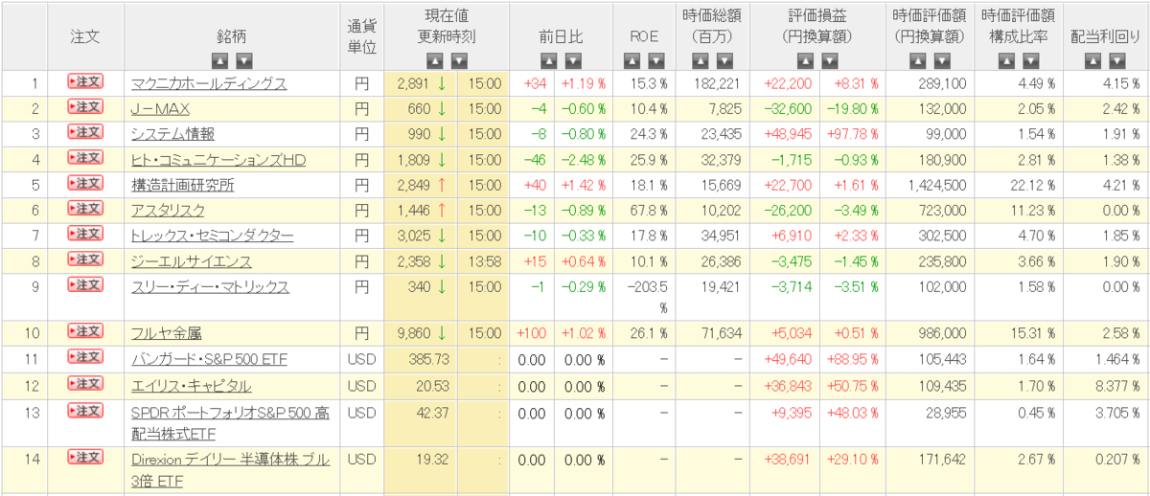Viewport: 1150px width, 496px height.
Task: Sort 現在値 column descending
Action: (x=459, y=60)
